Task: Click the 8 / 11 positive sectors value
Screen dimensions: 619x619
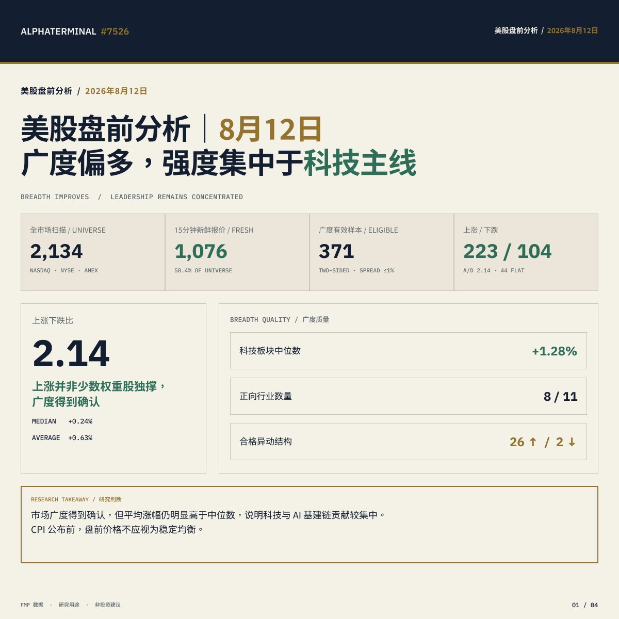Action: [x=561, y=397]
